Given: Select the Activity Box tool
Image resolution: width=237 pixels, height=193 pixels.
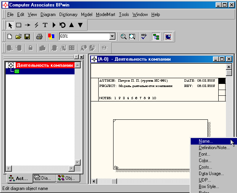Looking at the screenshot, I should pyautogui.click(x=19, y=25).
